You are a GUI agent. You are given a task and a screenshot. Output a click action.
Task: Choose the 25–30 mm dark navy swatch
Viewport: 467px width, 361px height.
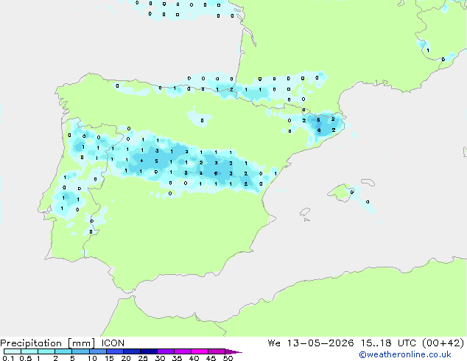click(149, 351)
